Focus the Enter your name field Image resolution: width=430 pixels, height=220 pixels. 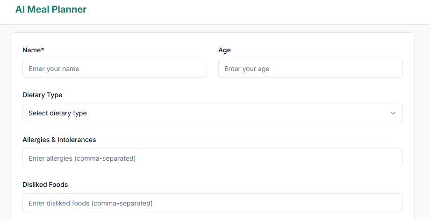click(115, 68)
